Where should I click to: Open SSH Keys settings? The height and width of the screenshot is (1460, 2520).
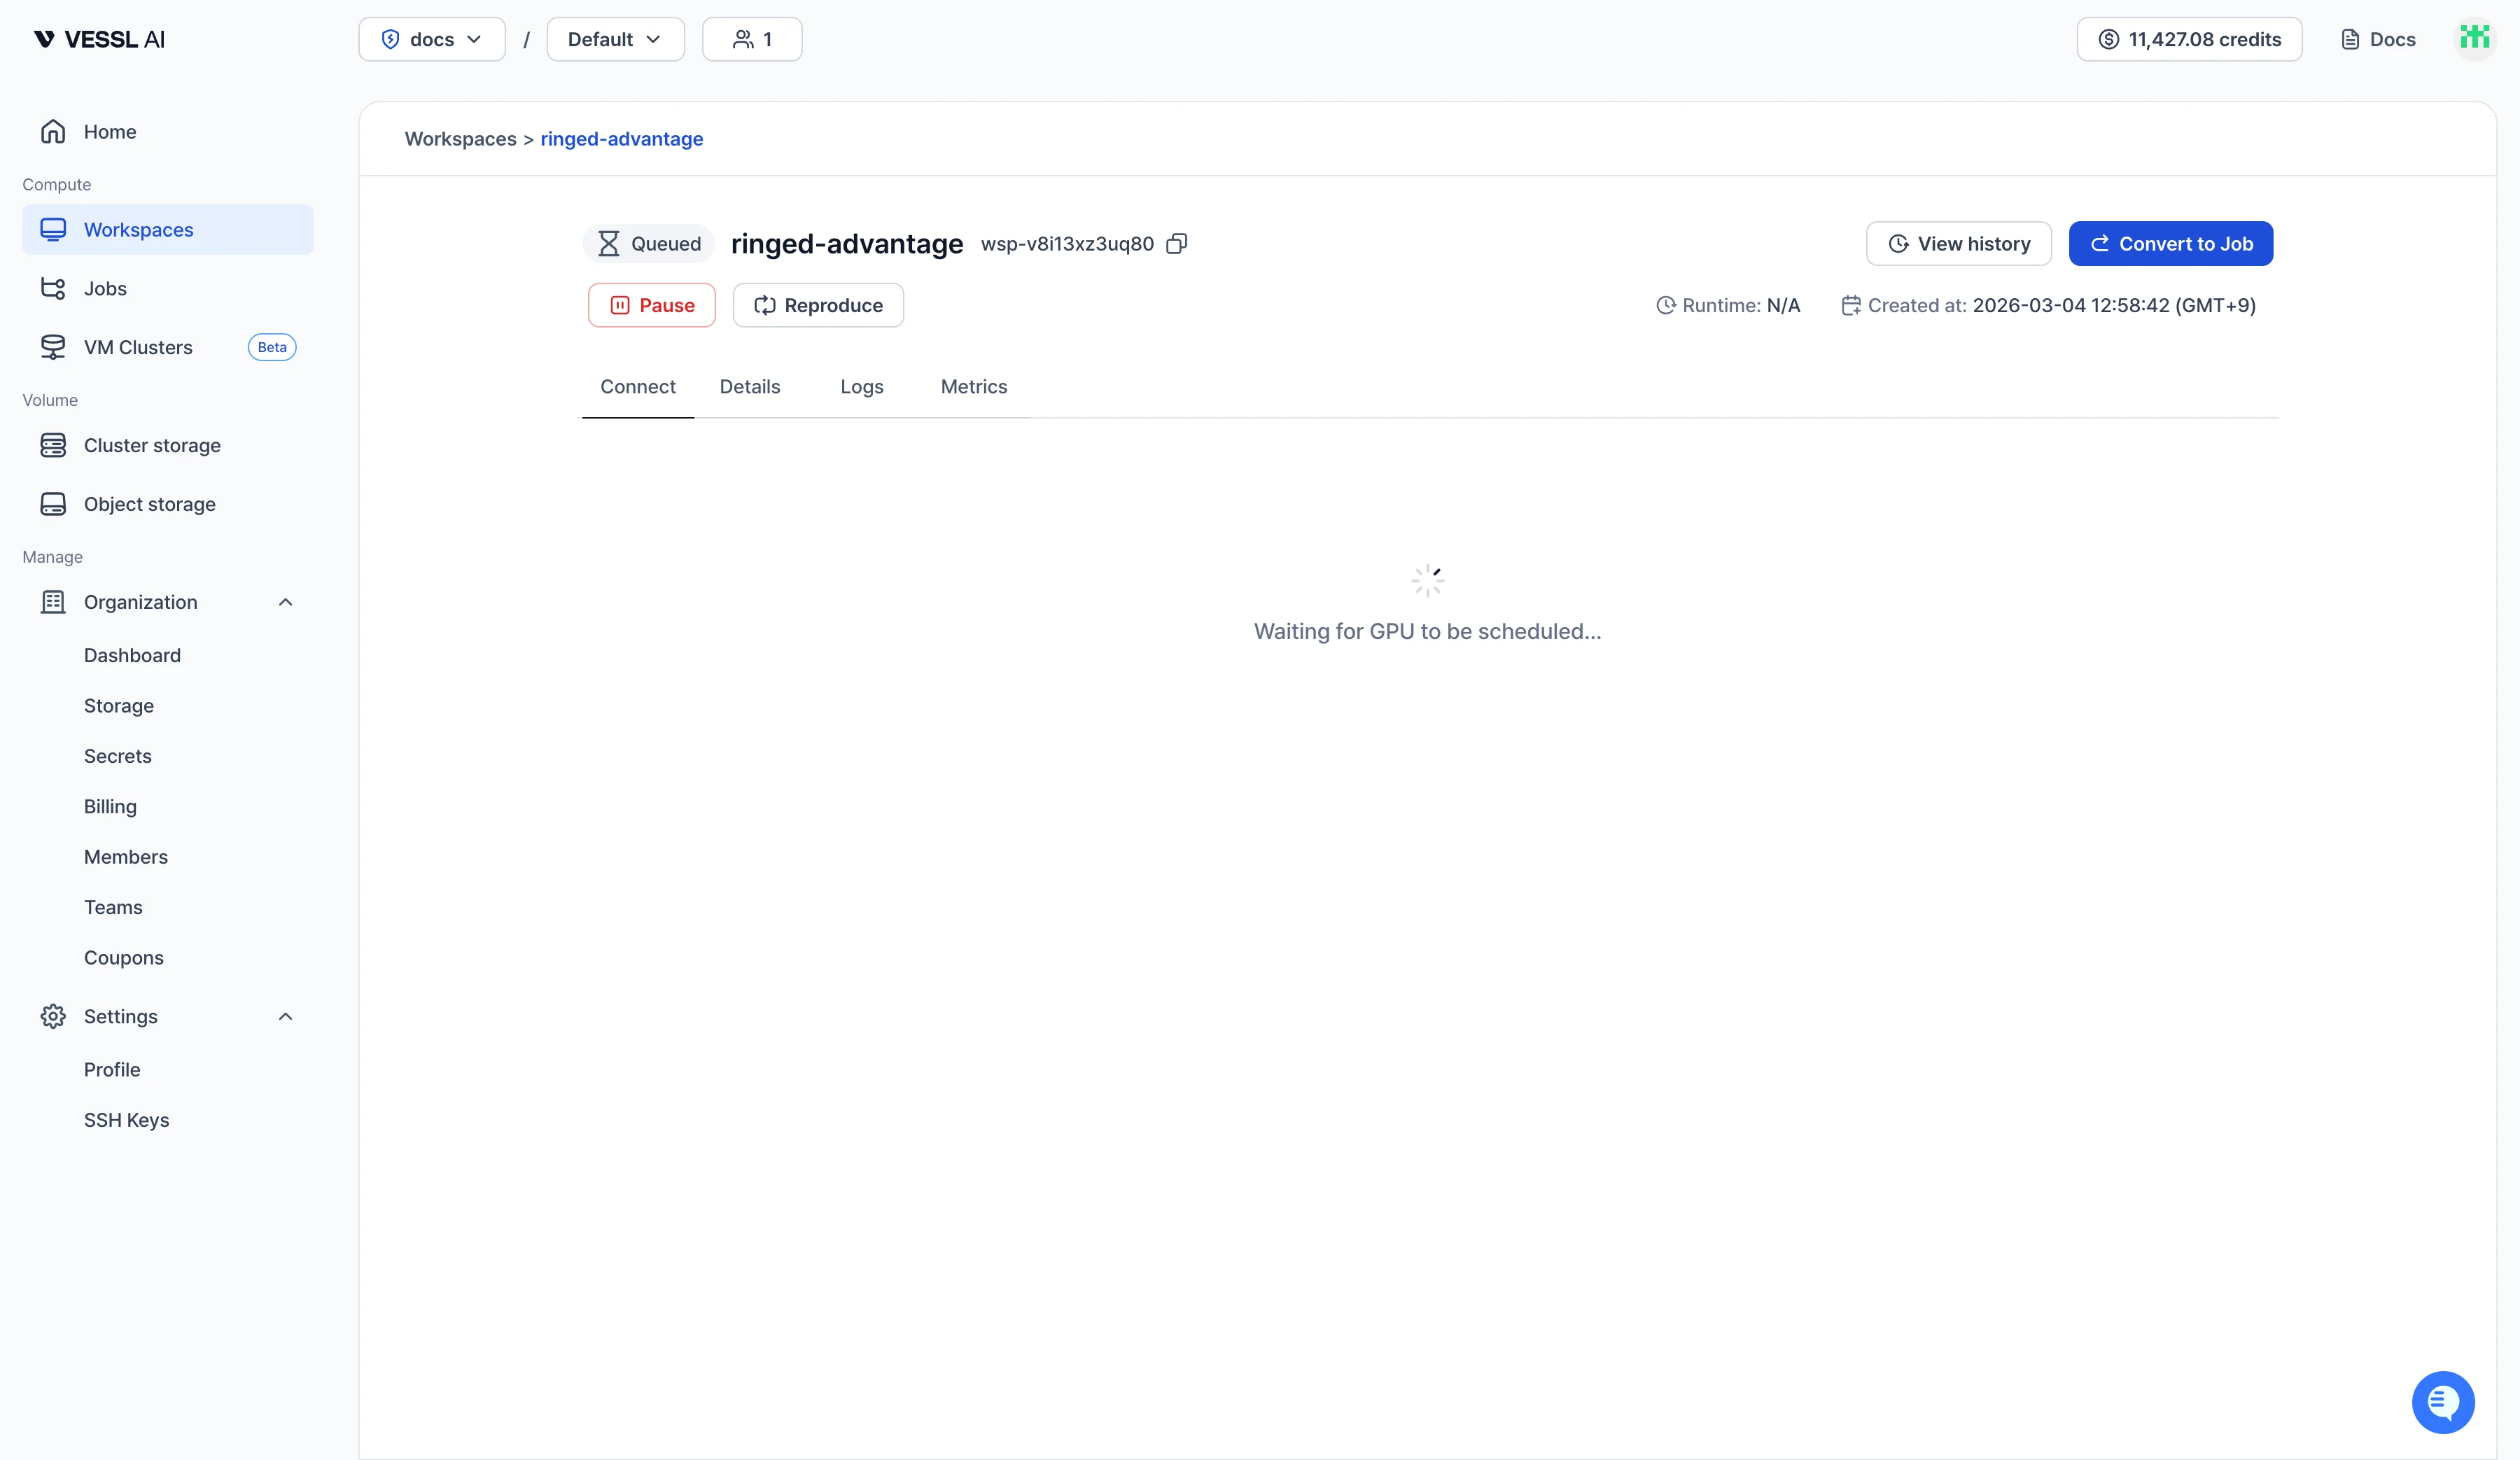click(127, 1120)
